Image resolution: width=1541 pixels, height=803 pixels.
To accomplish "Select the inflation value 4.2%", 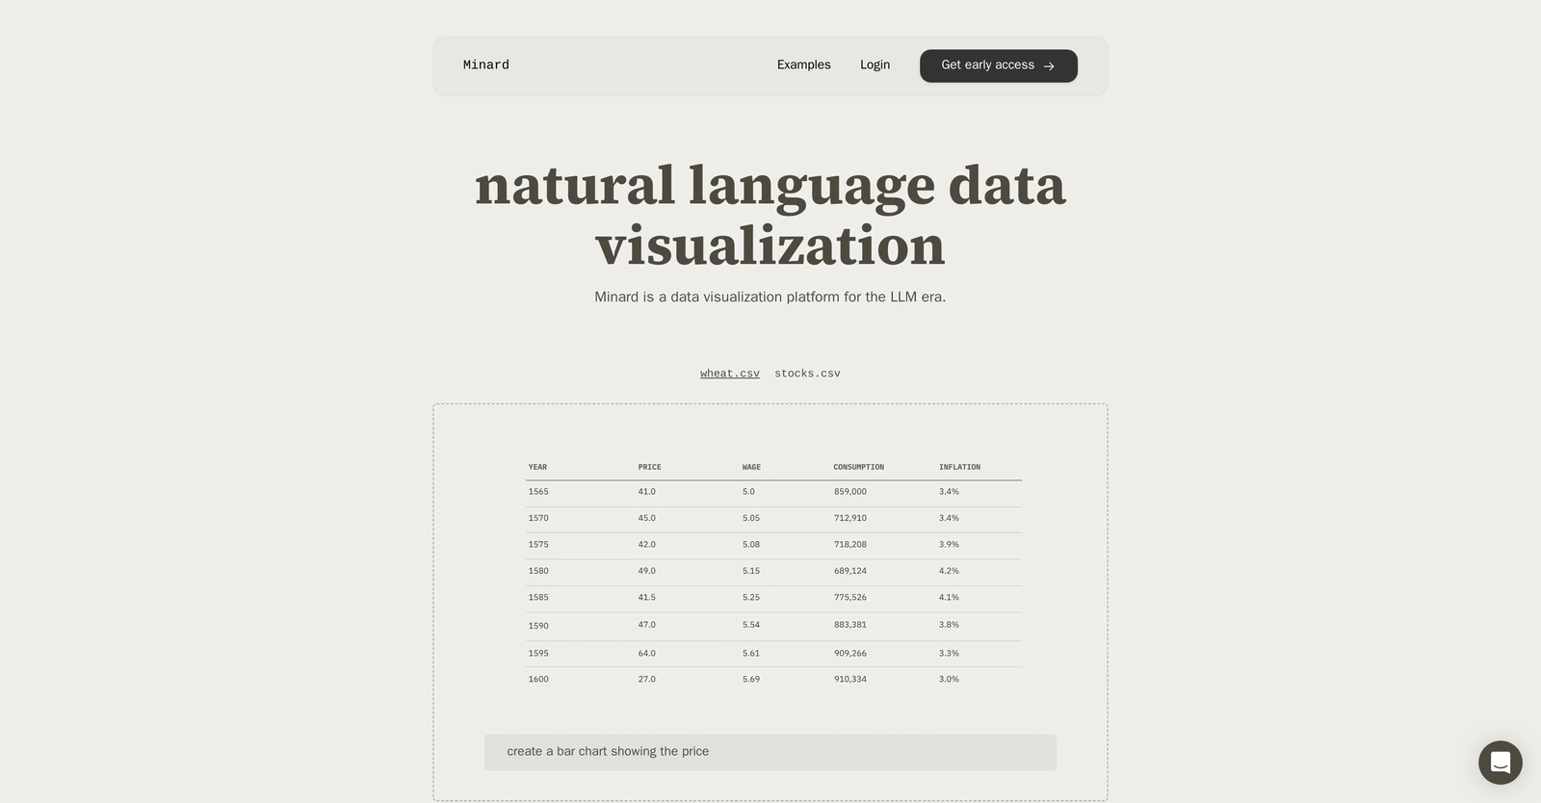I will [949, 571].
